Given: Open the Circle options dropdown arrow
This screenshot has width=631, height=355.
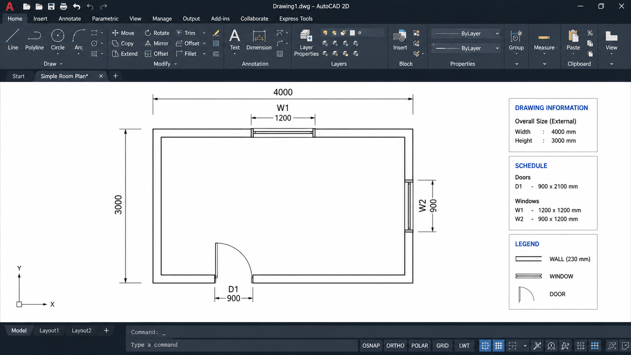Looking at the screenshot, I should coord(58,54).
